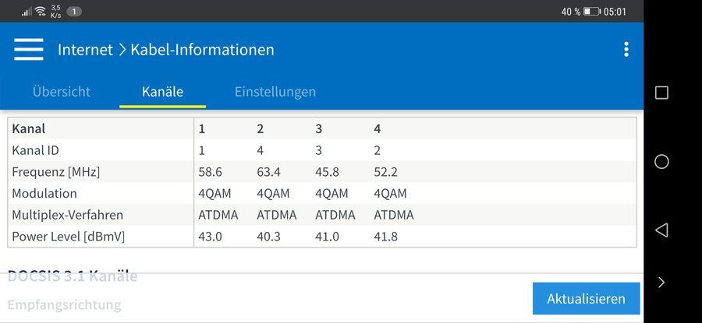This screenshot has width=702, height=323.
Task: Tap the Android back triangle button
Action: coord(661,230)
